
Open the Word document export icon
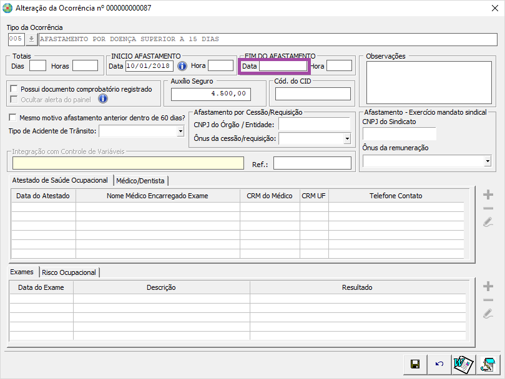(463, 364)
